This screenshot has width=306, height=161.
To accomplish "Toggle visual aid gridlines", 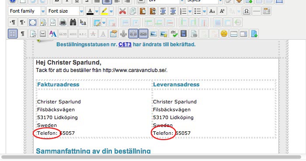I will click(x=13, y=34).
